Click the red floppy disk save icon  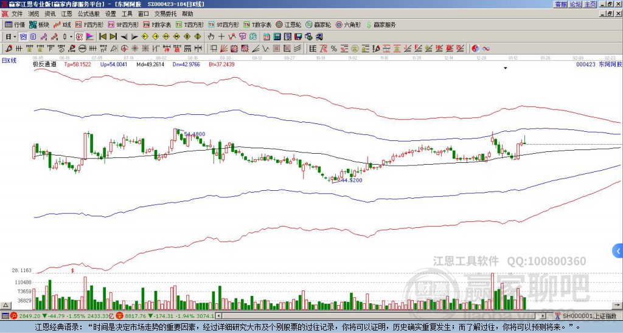point(298,36)
